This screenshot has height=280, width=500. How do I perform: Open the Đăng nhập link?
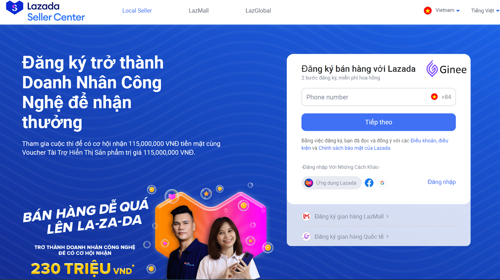click(x=441, y=182)
